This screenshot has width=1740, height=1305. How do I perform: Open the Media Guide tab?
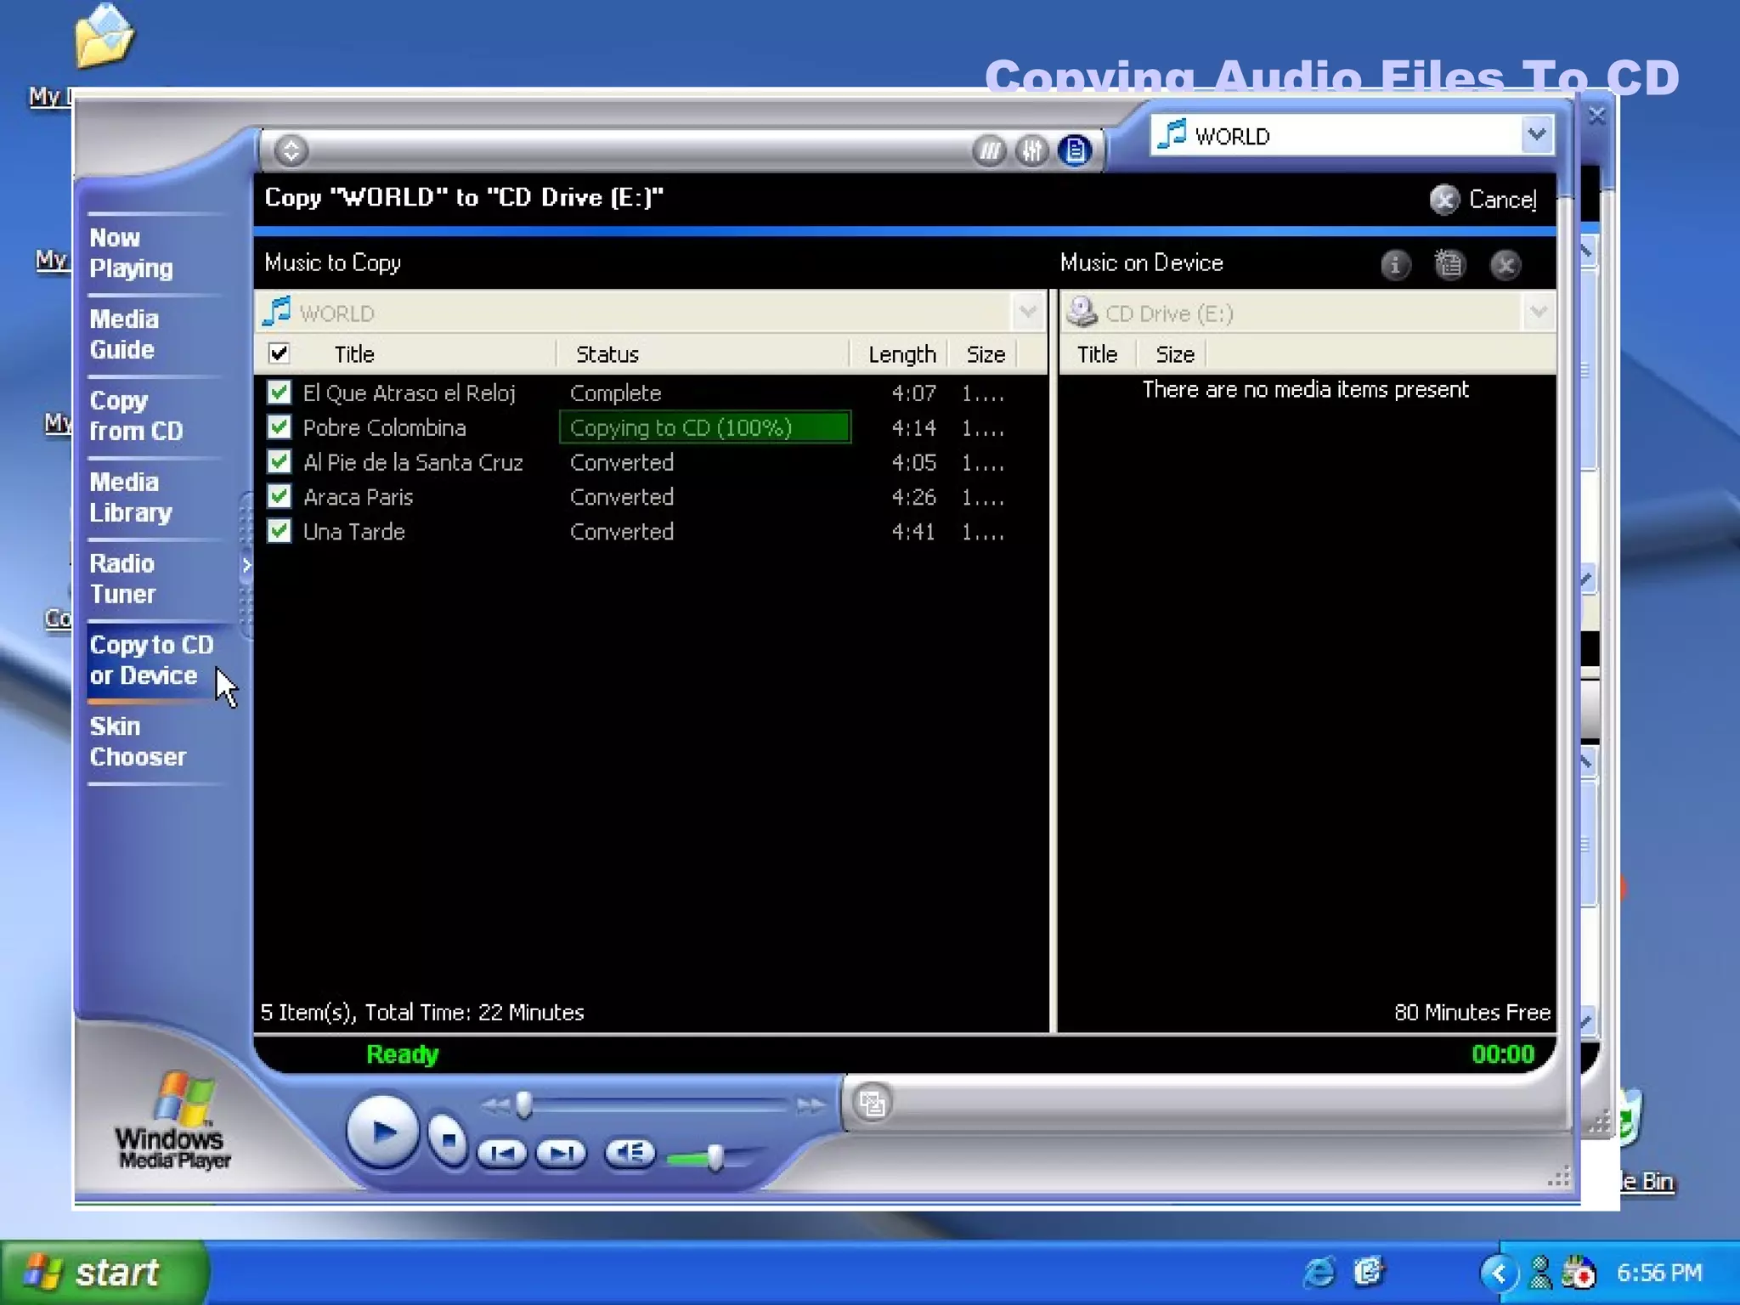point(123,334)
